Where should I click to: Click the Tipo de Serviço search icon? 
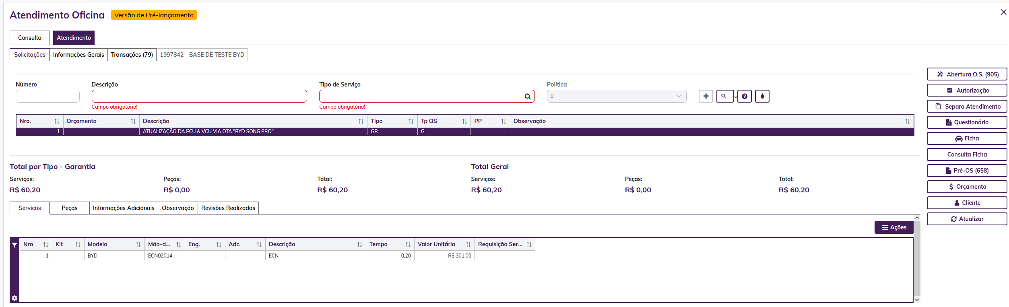(x=527, y=96)
